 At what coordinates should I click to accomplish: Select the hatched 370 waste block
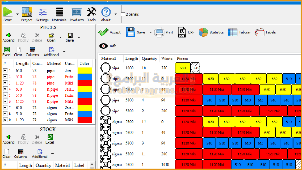pos(195,68)
